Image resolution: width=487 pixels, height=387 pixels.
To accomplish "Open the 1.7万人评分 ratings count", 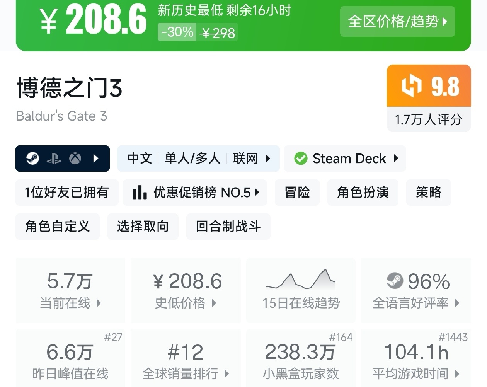I will pyautogui.click(x=429, y=119).
